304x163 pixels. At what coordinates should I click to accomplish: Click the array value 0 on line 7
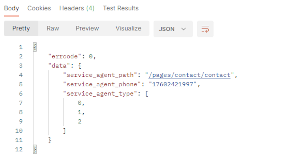click(x=79, y=103)
